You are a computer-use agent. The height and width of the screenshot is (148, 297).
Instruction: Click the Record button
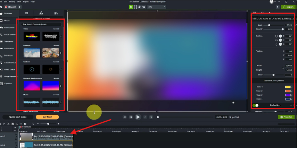click(10, 7)
